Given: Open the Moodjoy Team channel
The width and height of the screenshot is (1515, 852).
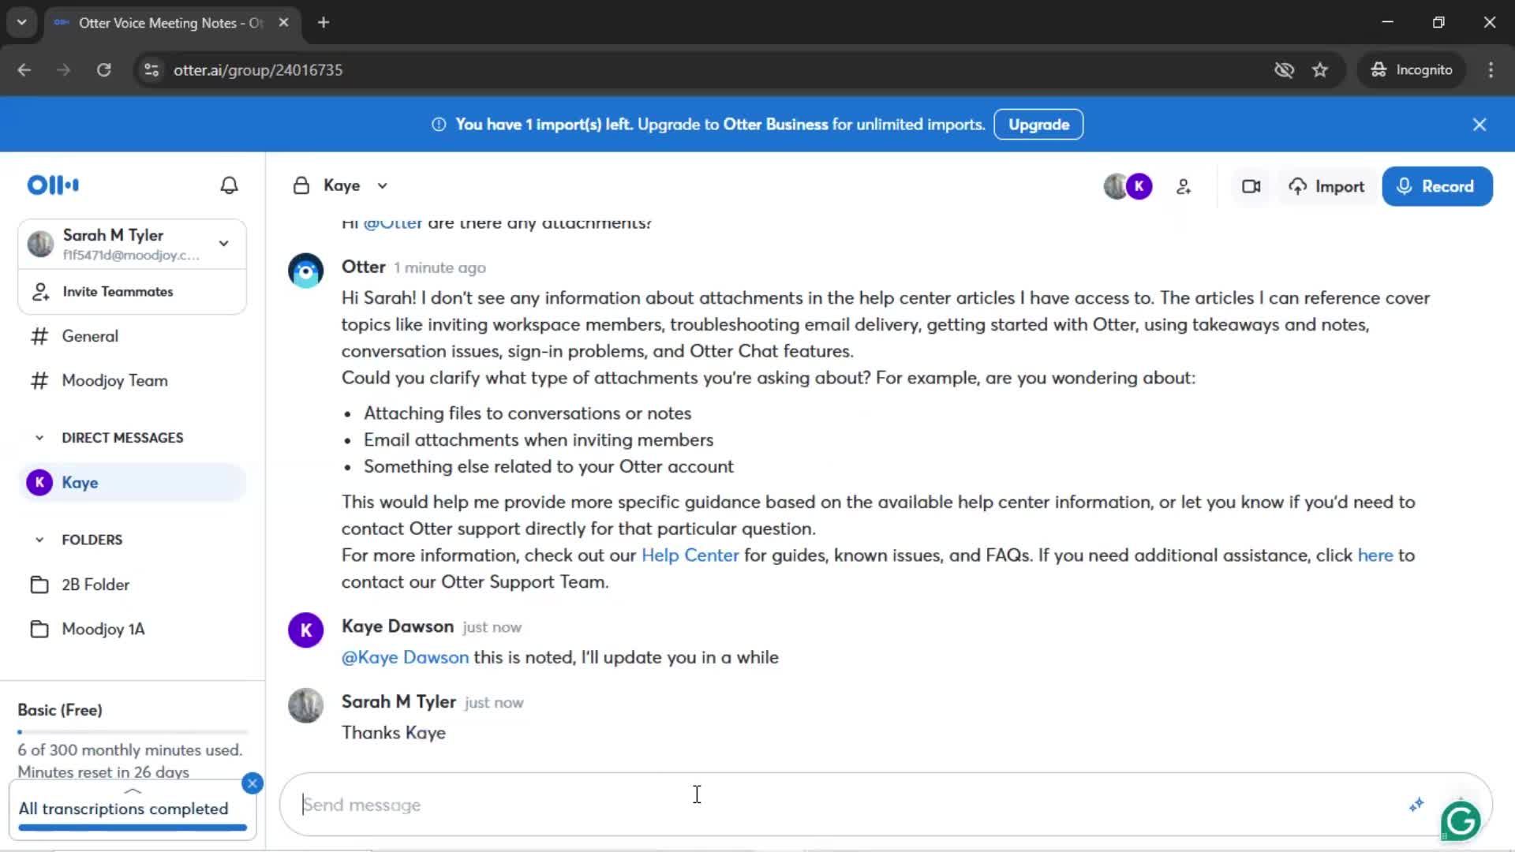Looking at the screenshot, I should [114, 381].
